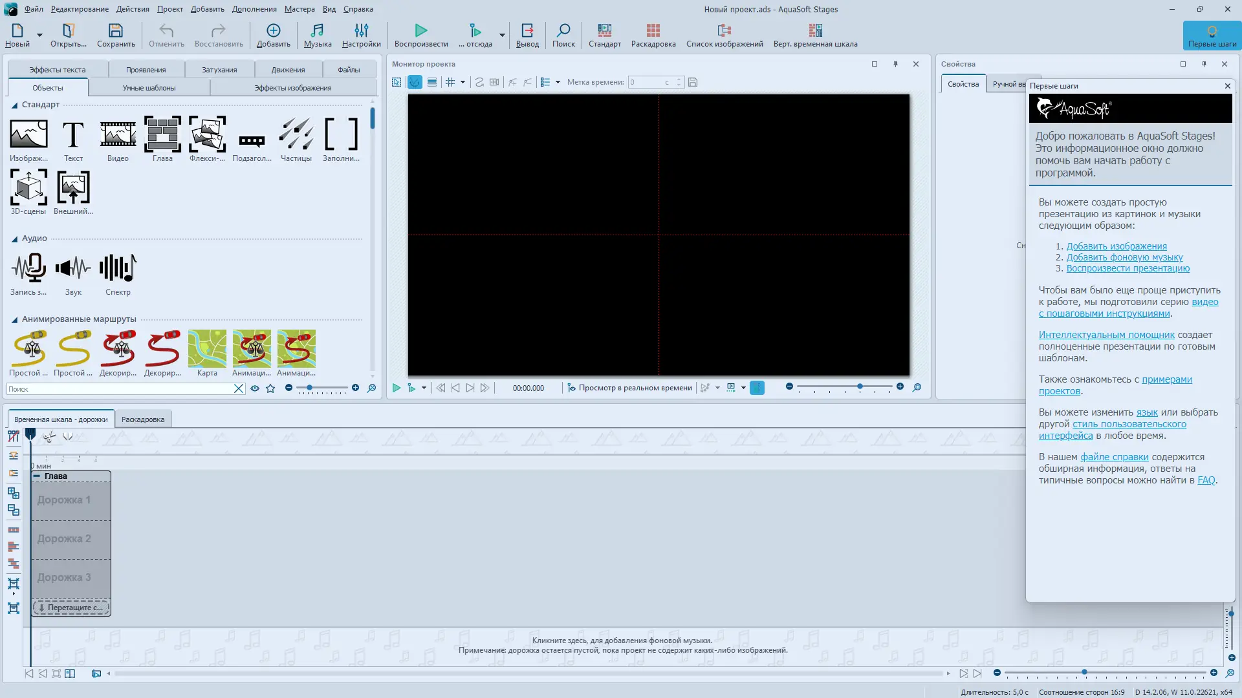Open the Мастера menu
Screen dimensions: 1242x698
(x=300, y=9)
